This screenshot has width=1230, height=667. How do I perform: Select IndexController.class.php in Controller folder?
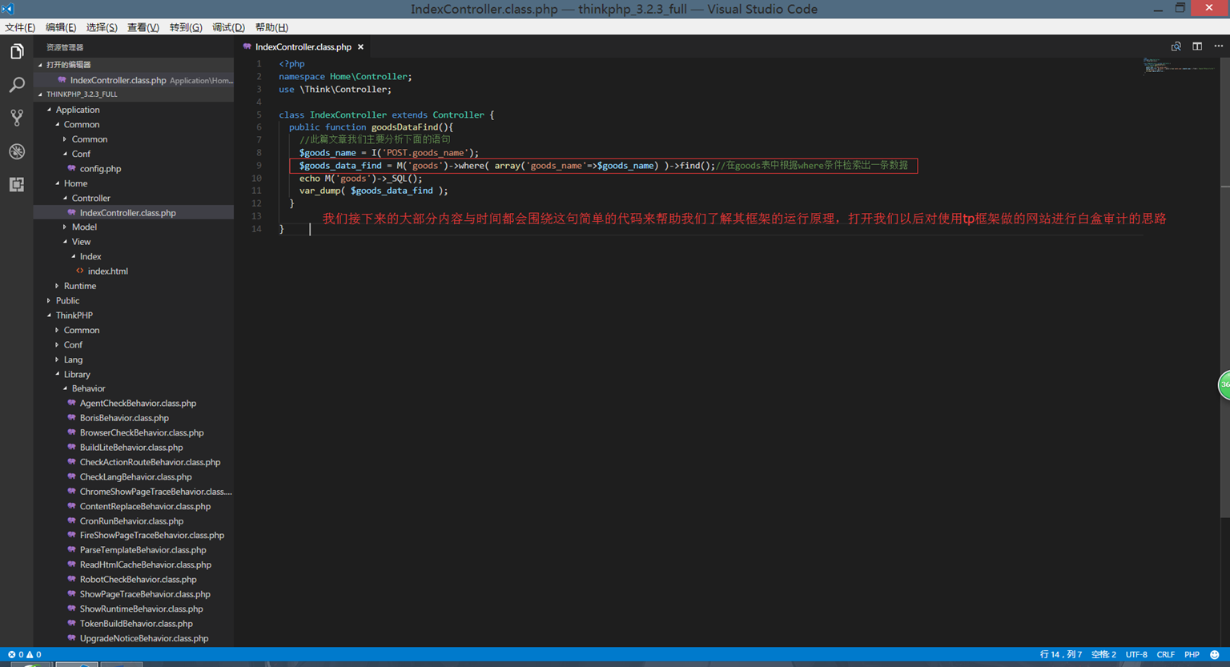click(x=134, y=213)
